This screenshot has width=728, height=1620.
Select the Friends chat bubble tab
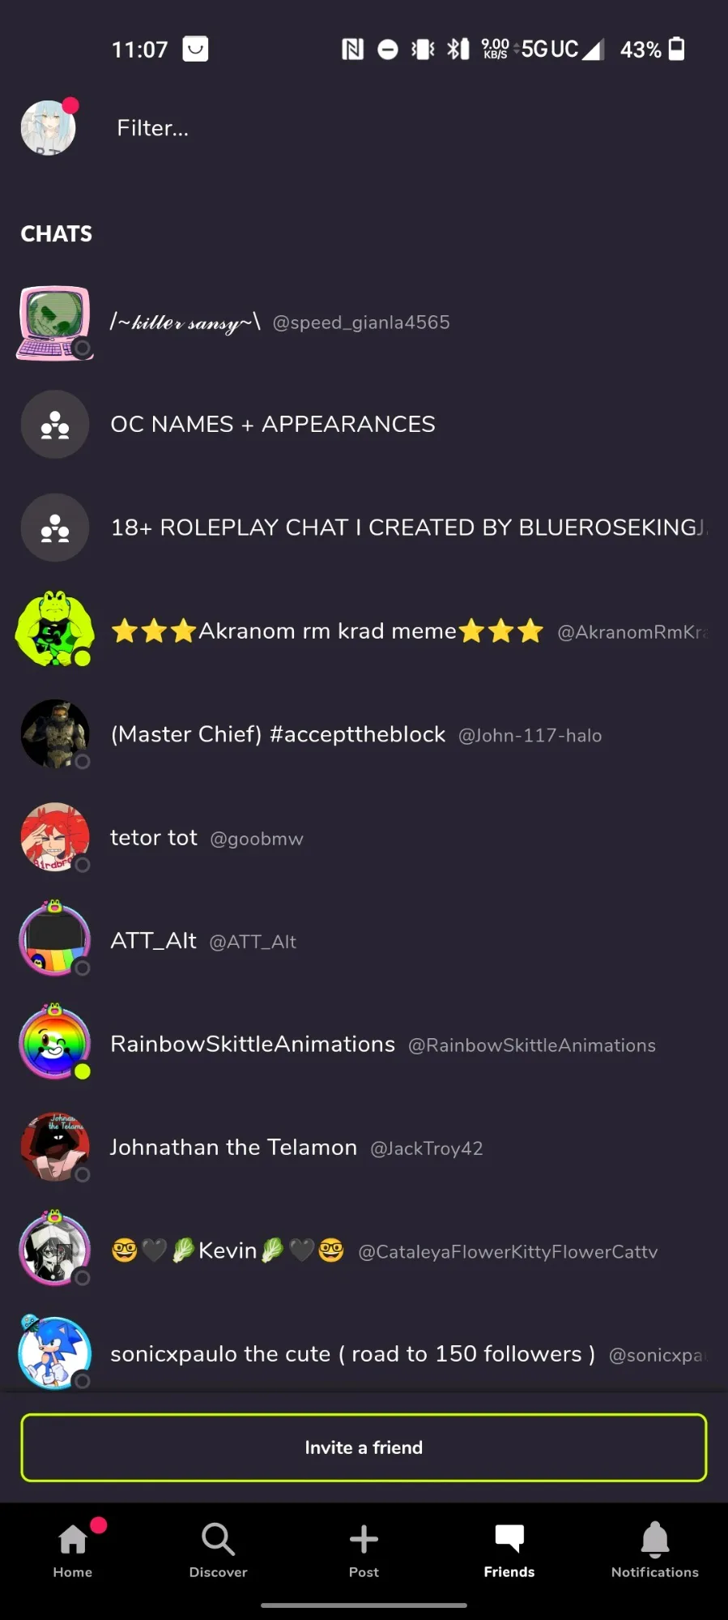[x=509, y=1549]
